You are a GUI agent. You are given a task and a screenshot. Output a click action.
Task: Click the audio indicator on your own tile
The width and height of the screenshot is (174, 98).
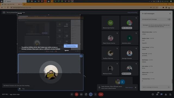click(x=81, y=56)
